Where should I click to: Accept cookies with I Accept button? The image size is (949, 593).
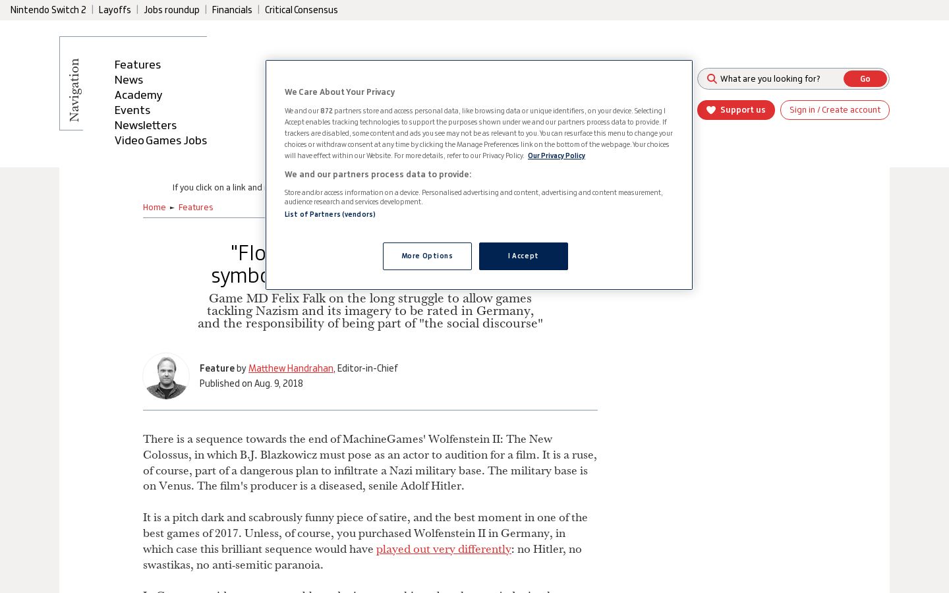(x=523, y=256)
